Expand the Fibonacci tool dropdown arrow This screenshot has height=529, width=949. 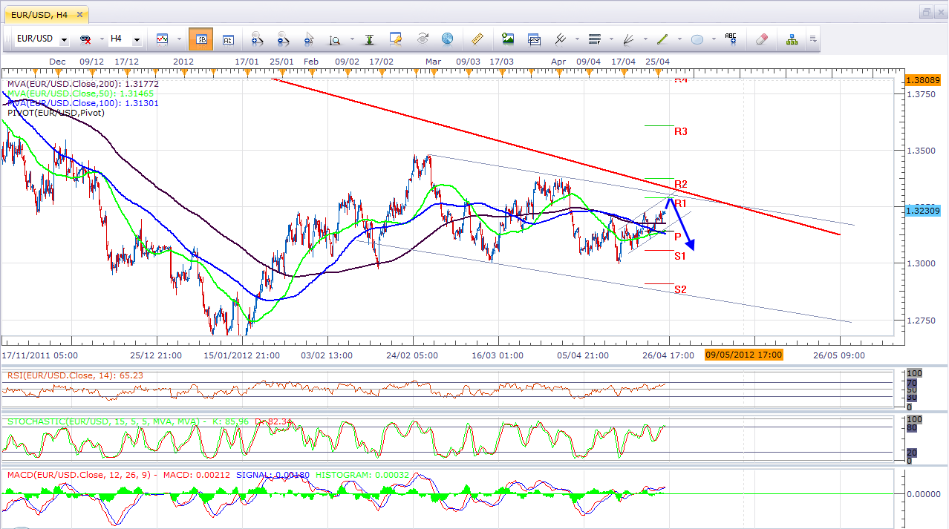point(610,39)
